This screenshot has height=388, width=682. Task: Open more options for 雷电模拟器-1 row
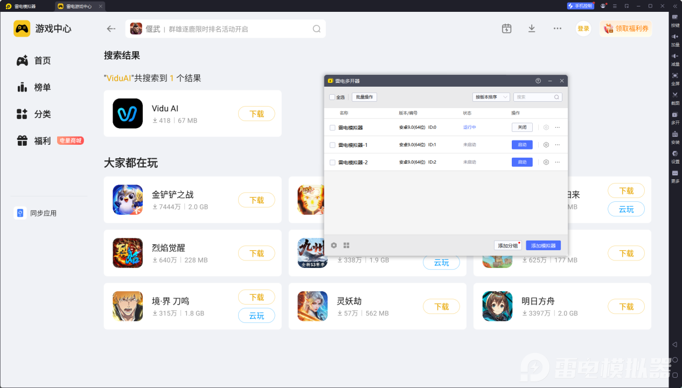[x=558, y=145]
